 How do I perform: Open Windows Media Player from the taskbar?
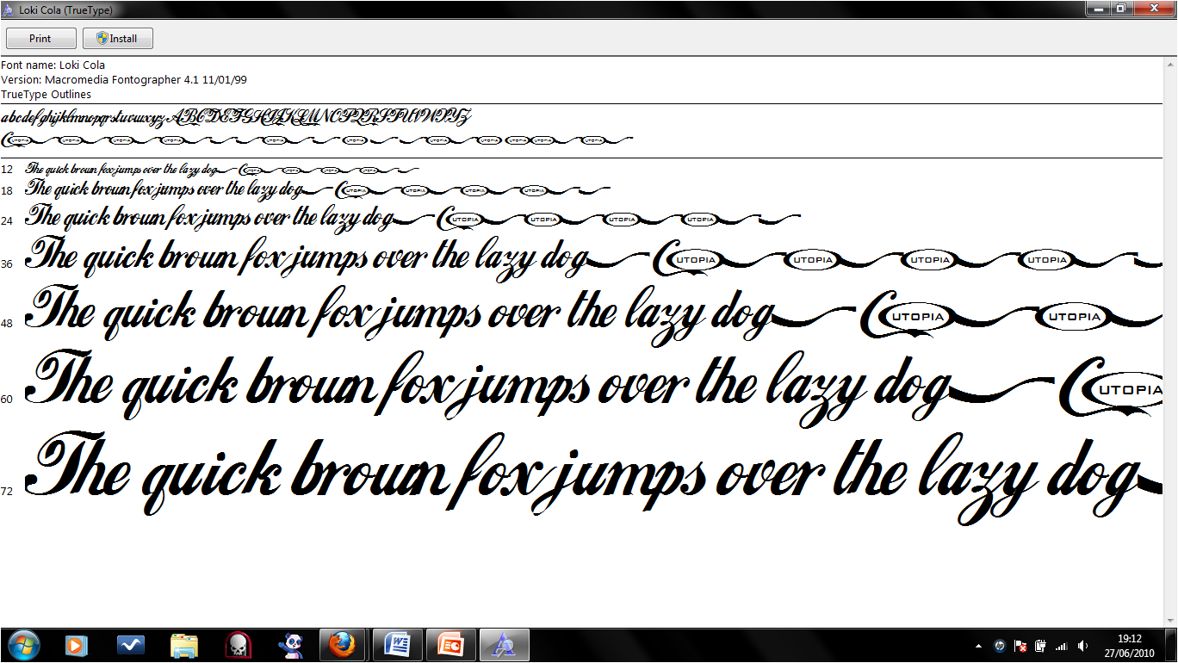[77, 644]
